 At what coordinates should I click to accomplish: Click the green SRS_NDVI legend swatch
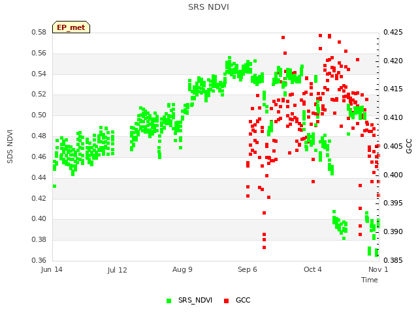169,301
